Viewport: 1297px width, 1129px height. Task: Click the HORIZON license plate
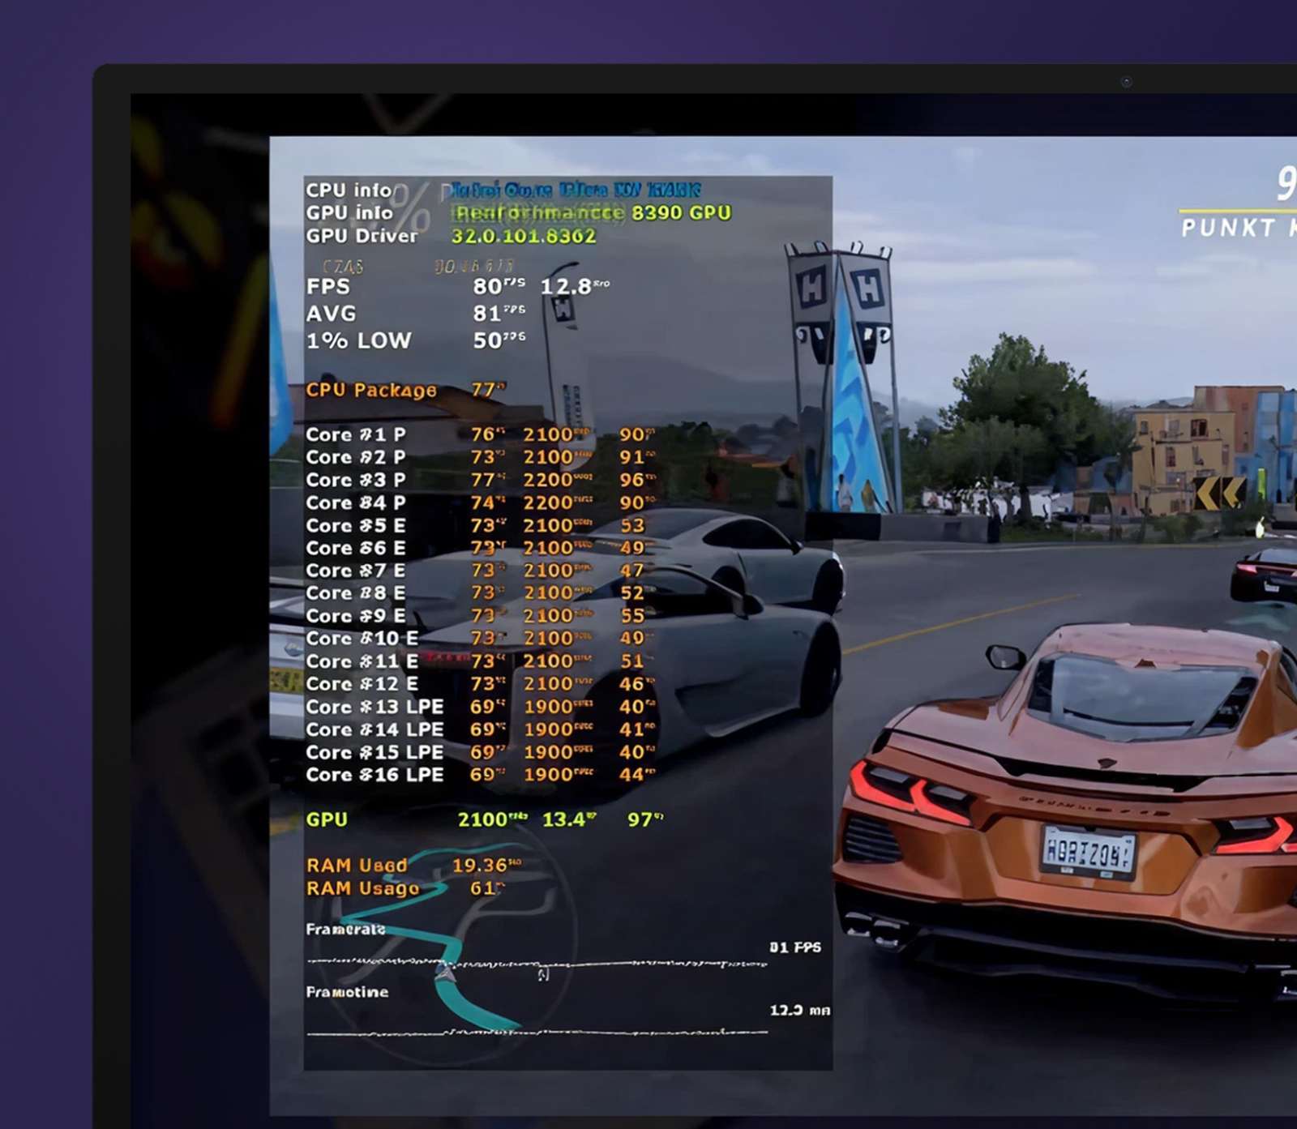[1089, 853]
